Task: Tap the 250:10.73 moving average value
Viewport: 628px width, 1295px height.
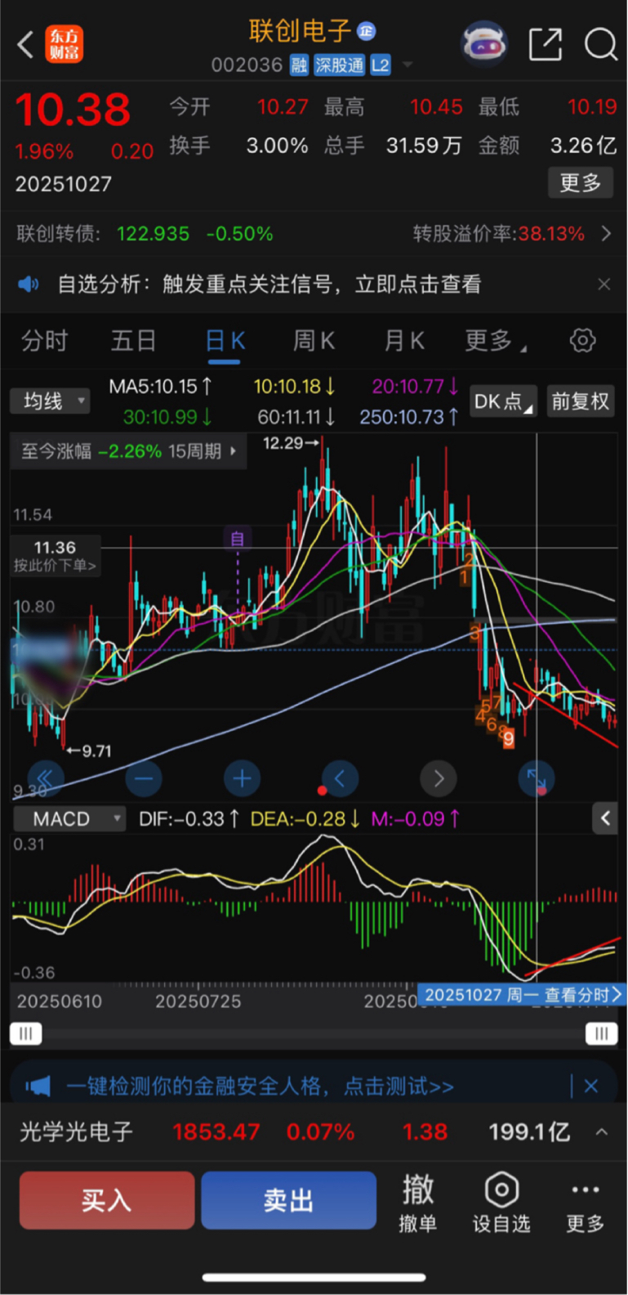Action: point(409,417)
